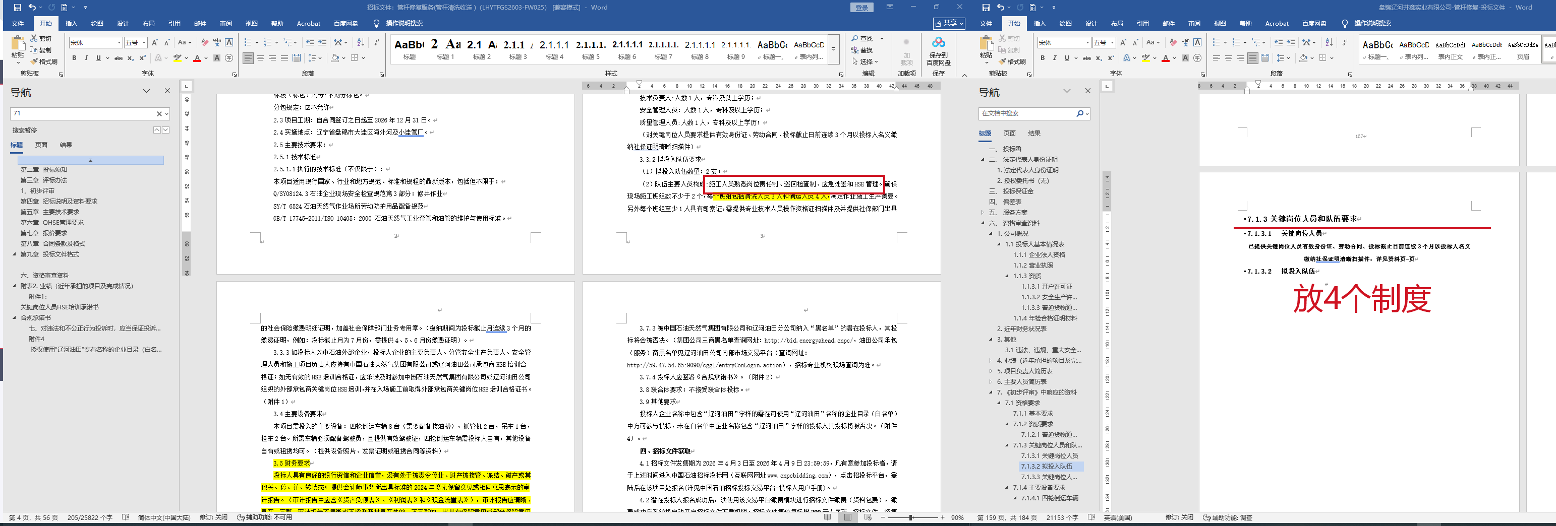Apply yellow text highlight in left window
Viewport: 1556px width, 526px height.
(177, 58)
